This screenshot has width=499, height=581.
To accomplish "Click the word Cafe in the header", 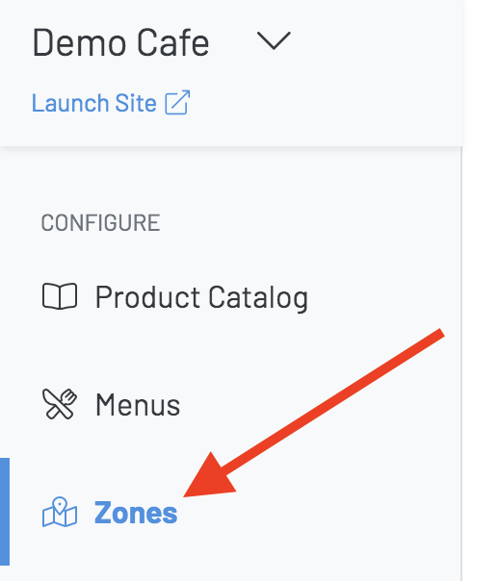I will 173,42.
